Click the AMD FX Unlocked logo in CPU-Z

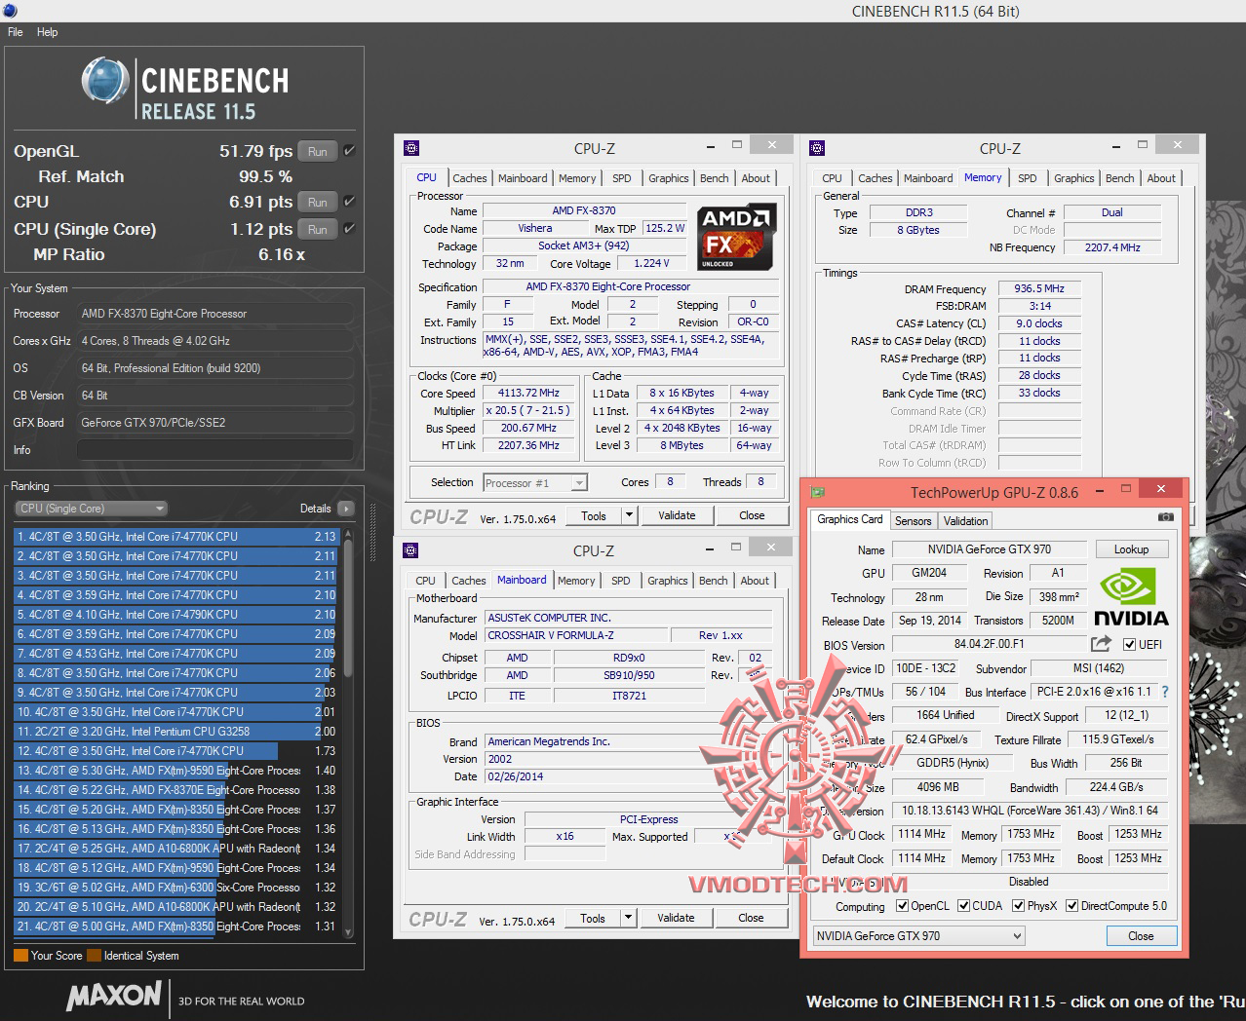pyautogui.click(x=737, y=236)
